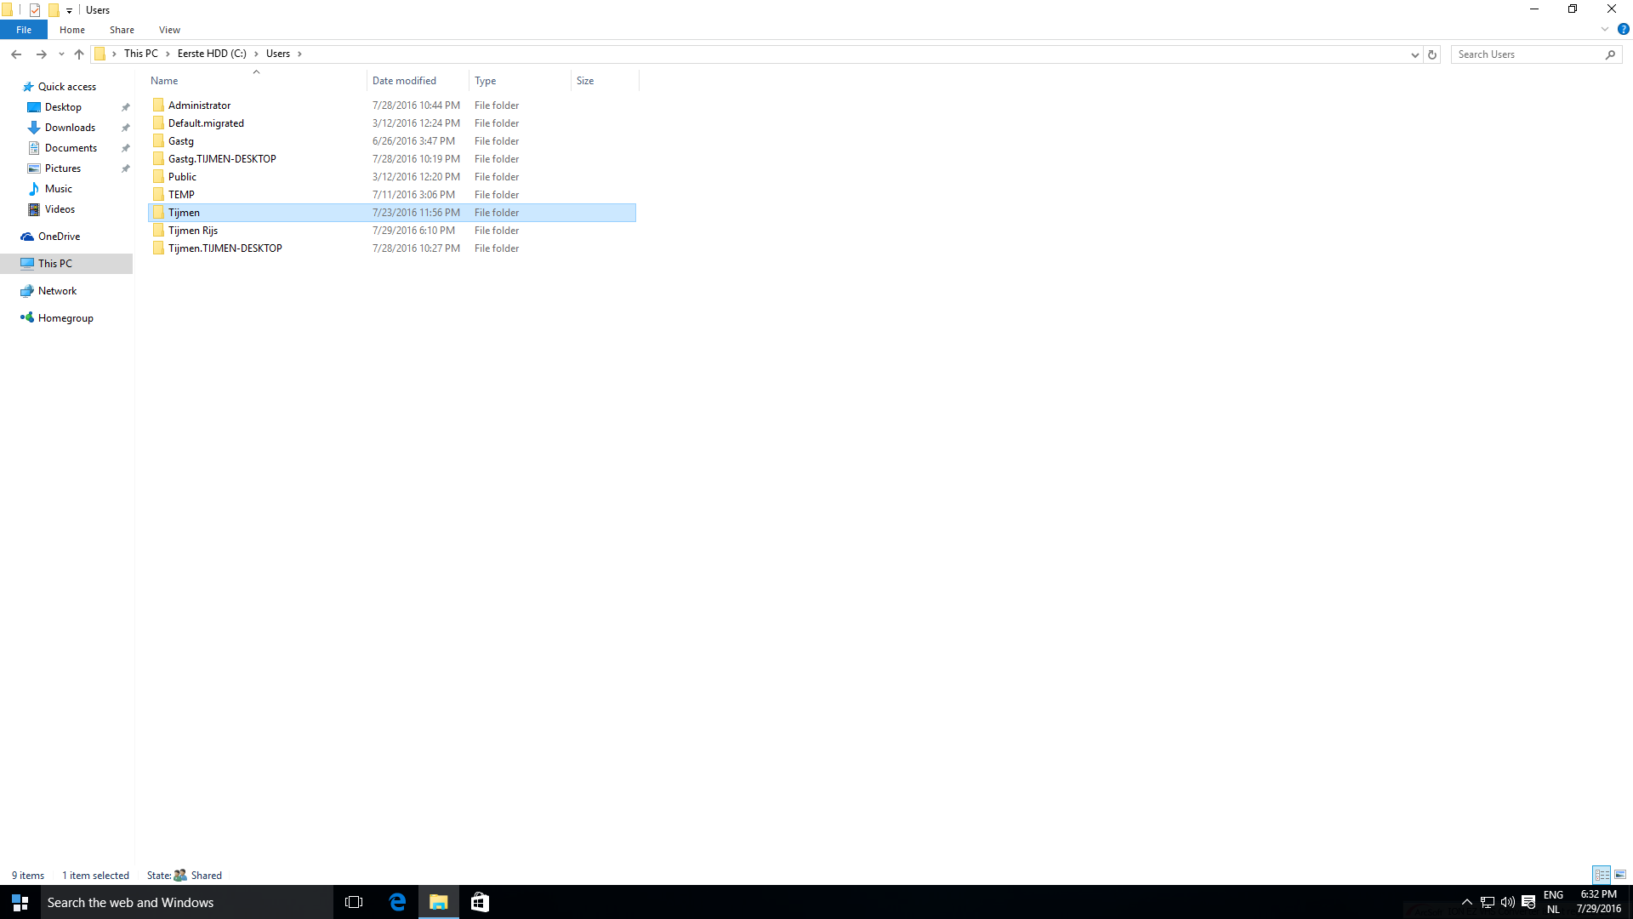This screenshot has height=919, width=1633.
Task: Click the taskbar search box
Action: [187, 902]
